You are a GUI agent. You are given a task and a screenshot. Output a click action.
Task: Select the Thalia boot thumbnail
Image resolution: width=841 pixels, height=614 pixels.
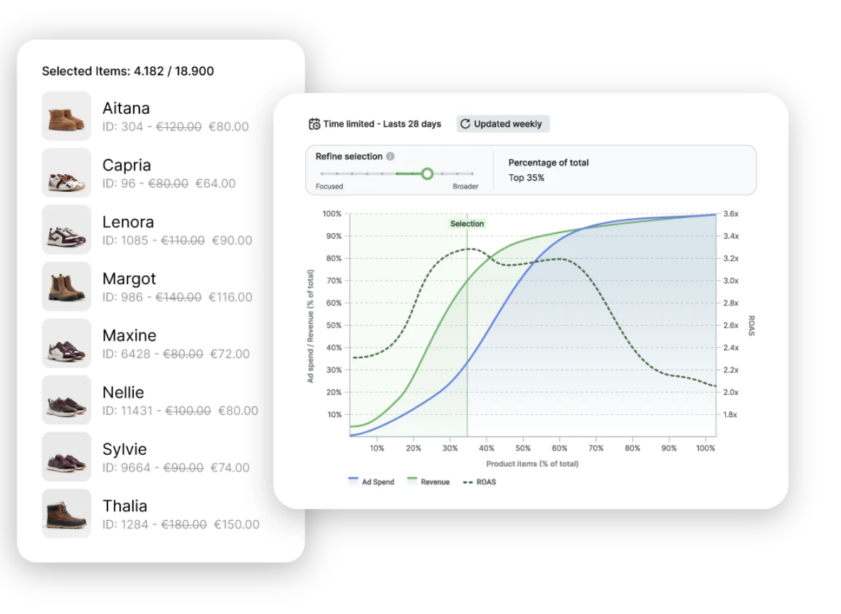click(67, 514)
